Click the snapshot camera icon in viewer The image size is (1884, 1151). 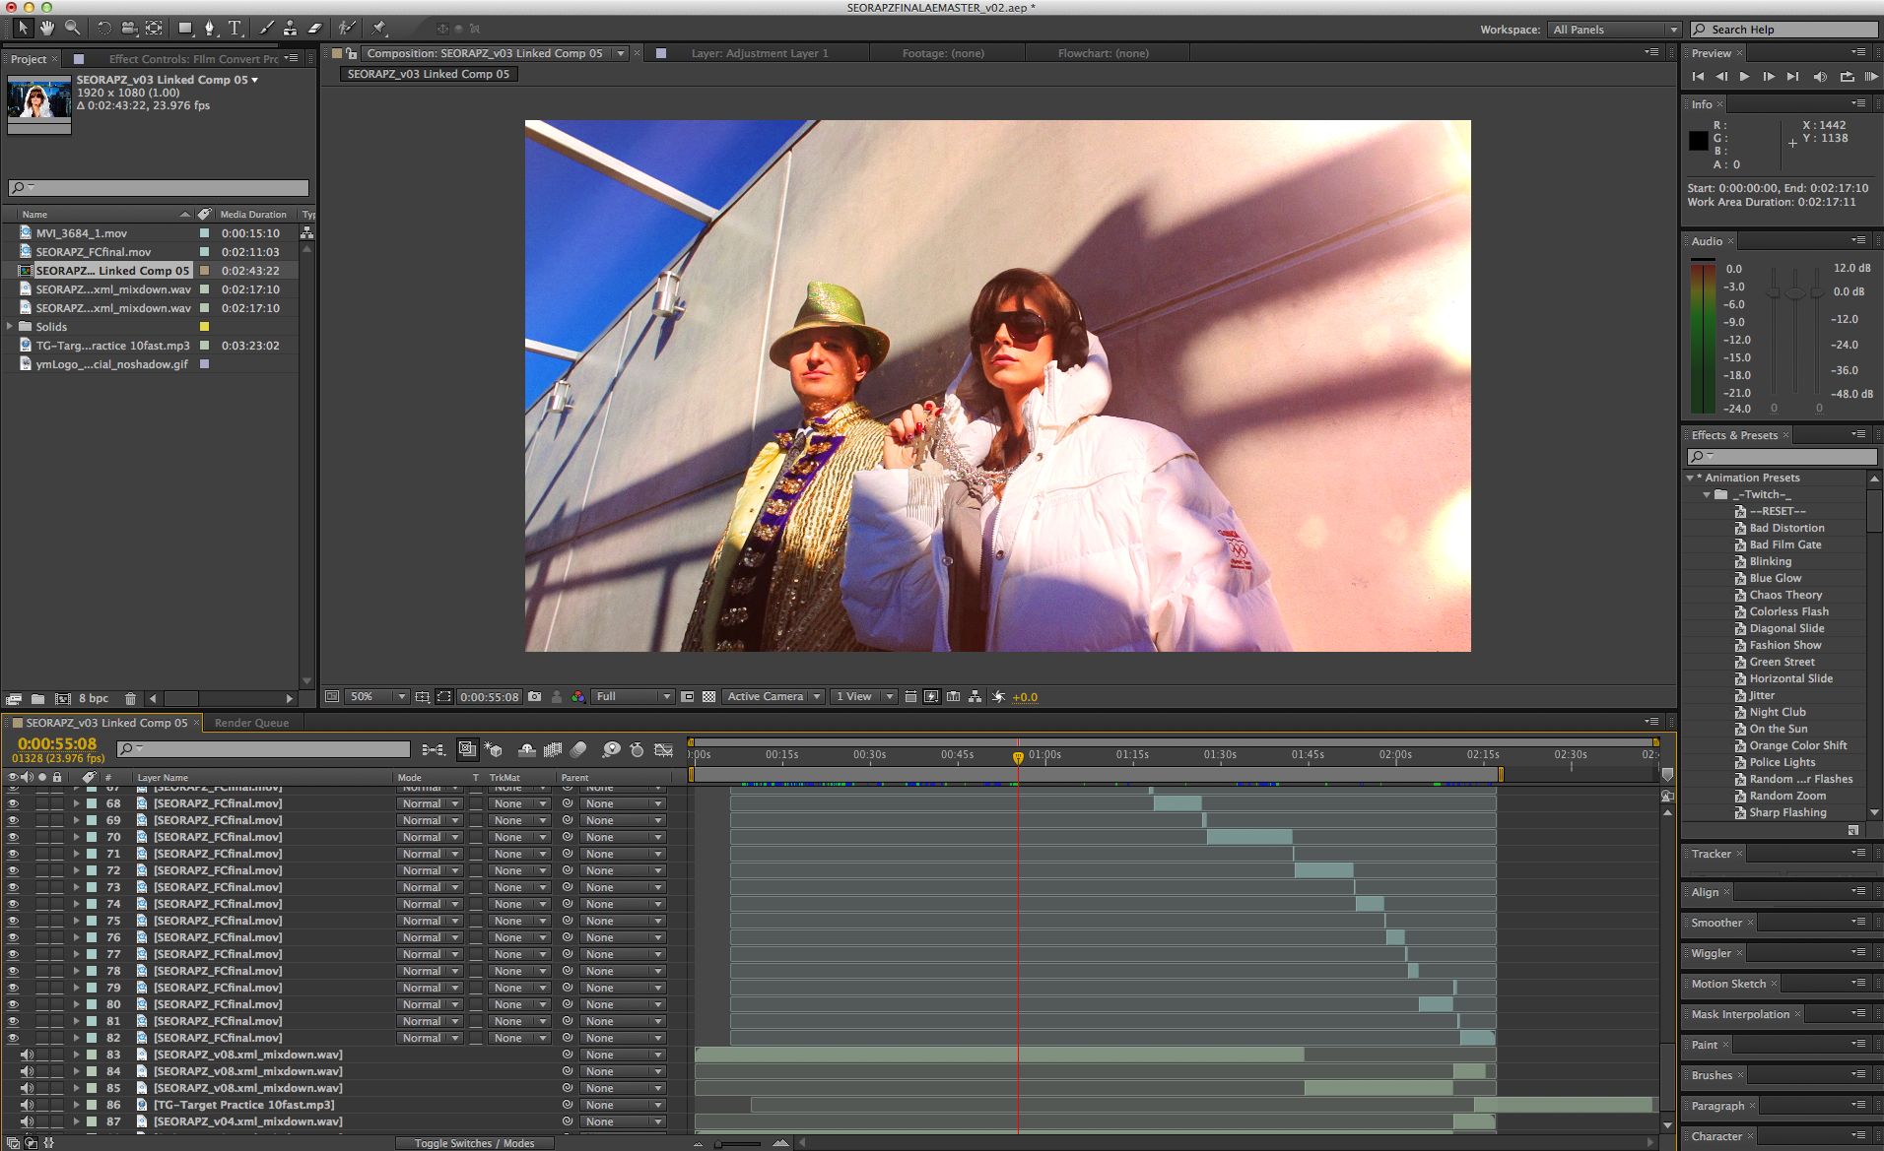pos(534,696)
